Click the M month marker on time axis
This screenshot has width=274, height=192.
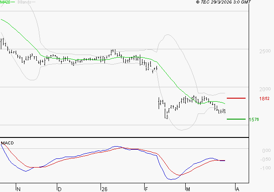tap(188, 189)
